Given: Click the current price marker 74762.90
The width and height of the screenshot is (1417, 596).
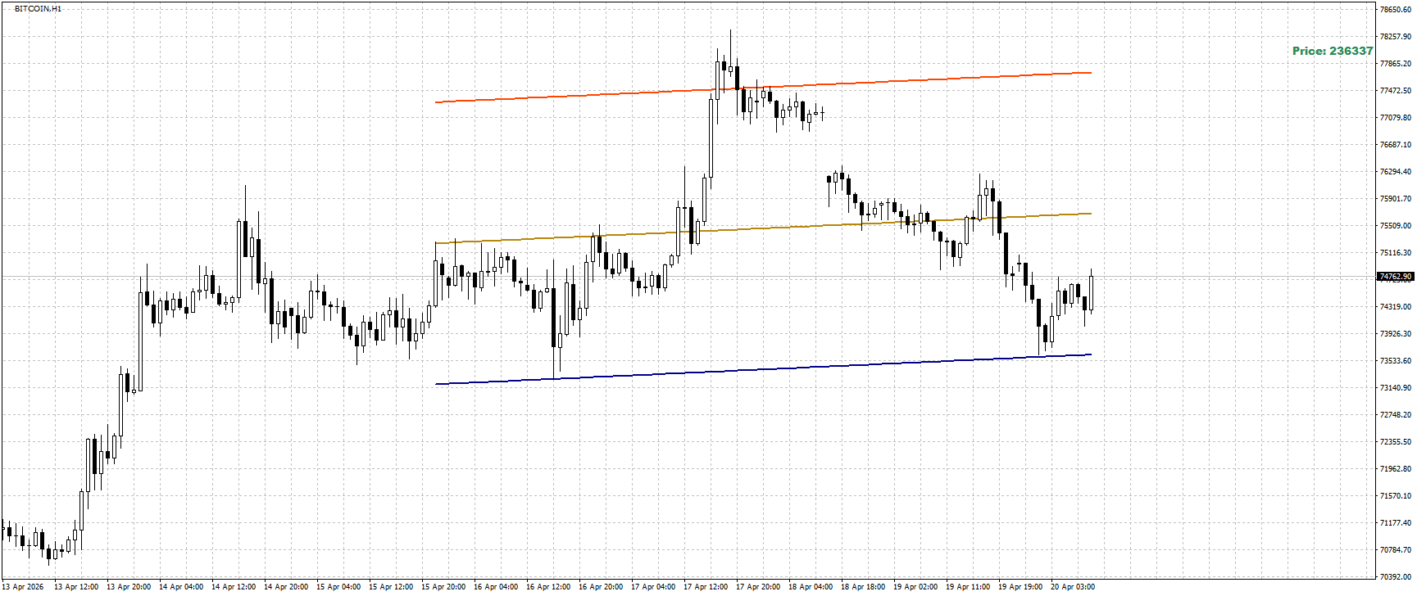Looking at the screenshot, I should click(x=1396, y=277).
